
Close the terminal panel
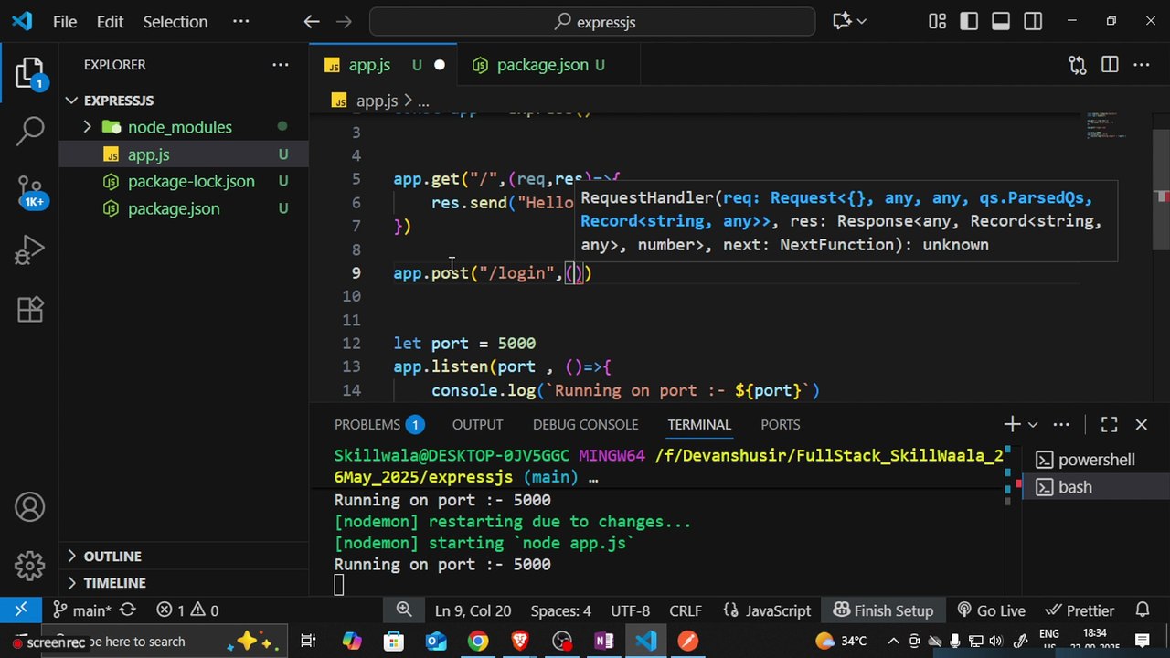point(1141,424)
